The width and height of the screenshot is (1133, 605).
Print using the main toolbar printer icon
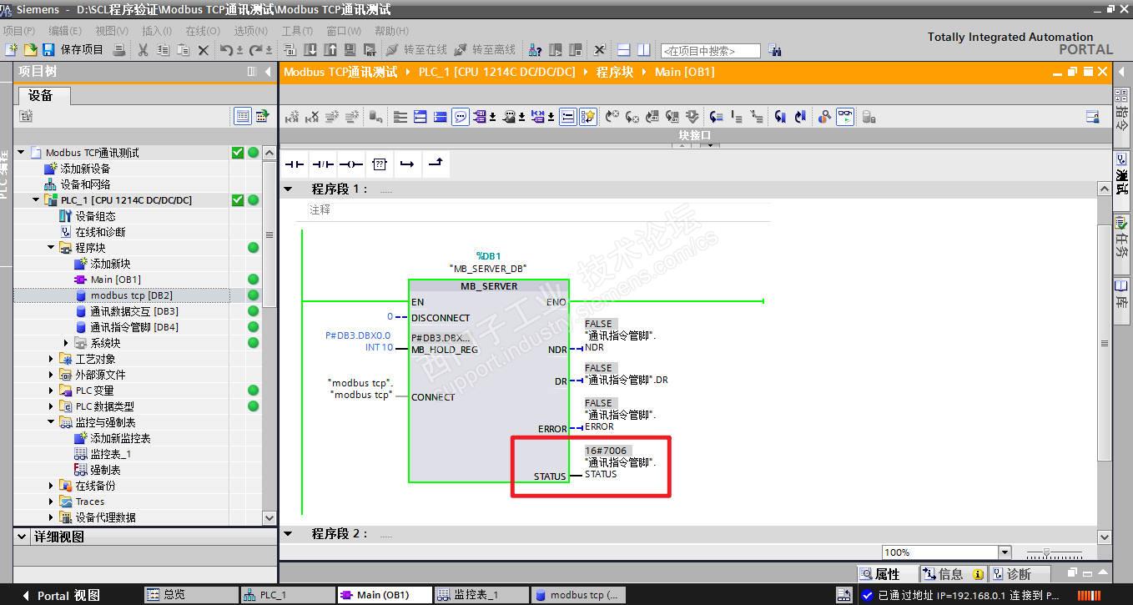pyautogui.click(x=119, y=50)
